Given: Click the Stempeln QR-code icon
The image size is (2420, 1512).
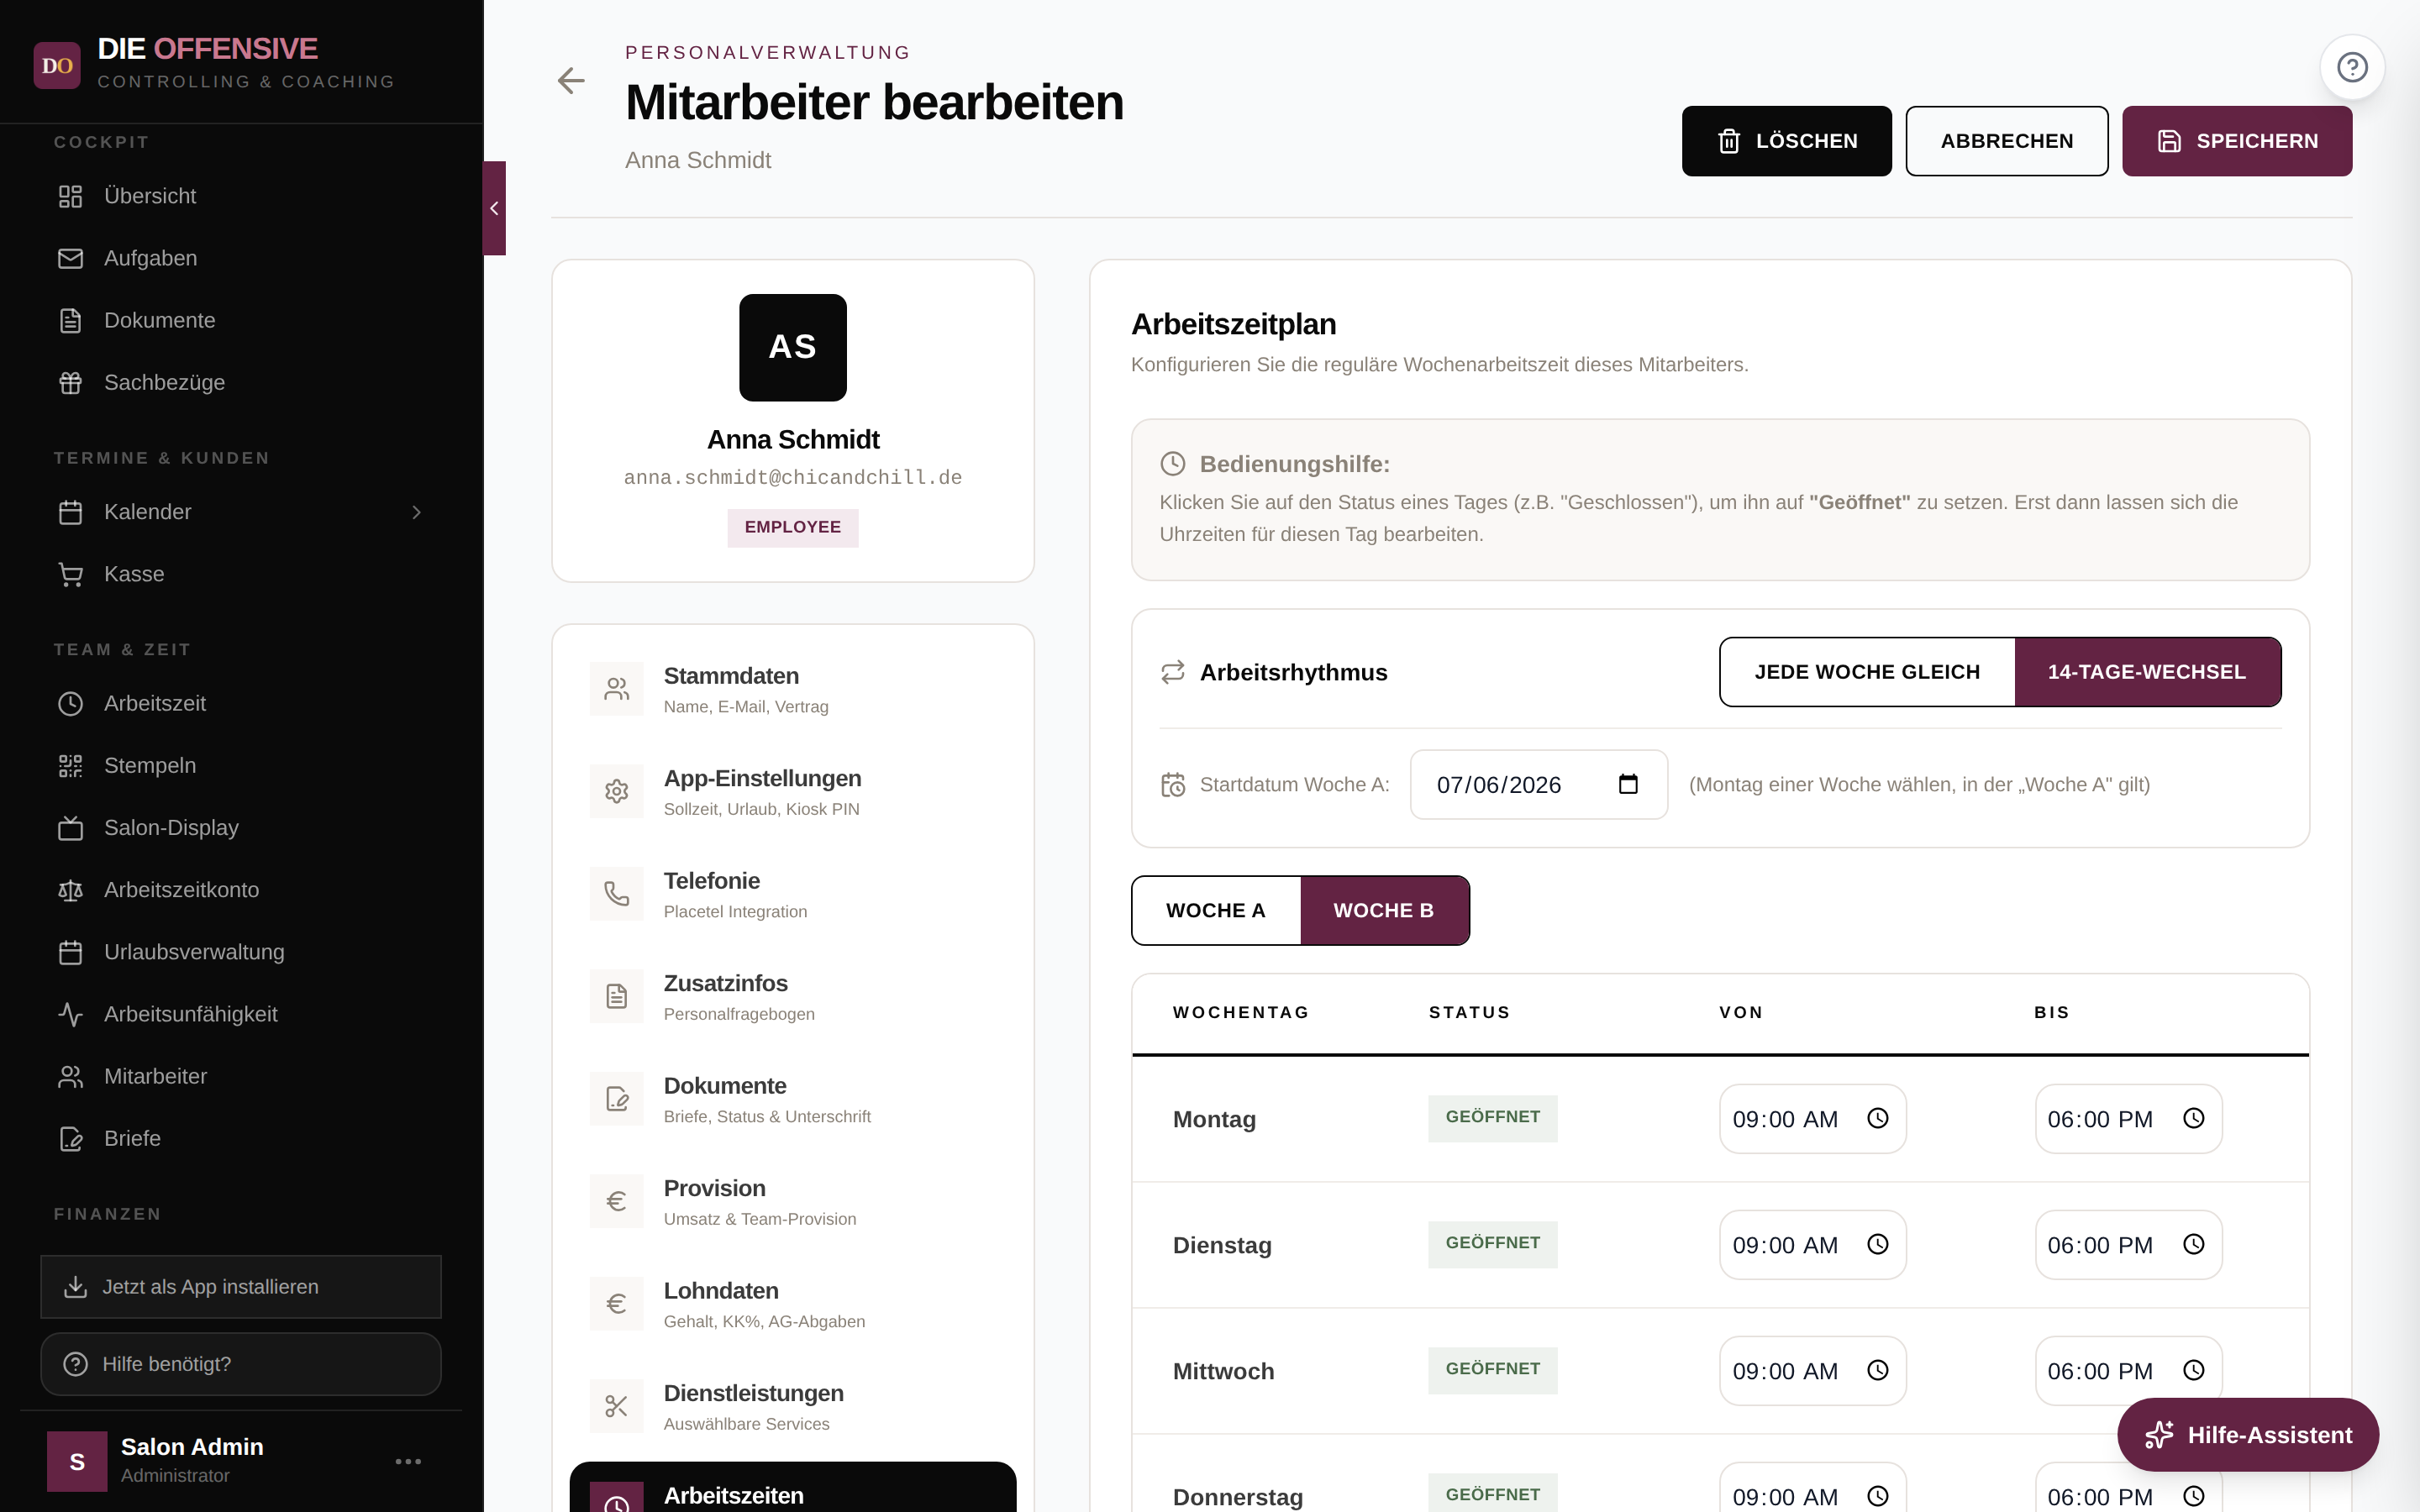Looking at the screenshot, I should pos(70,765).
